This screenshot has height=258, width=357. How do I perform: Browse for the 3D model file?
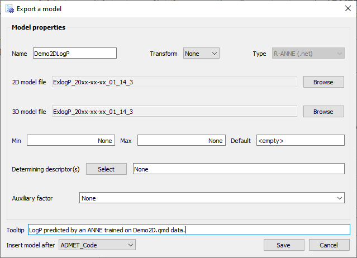click(x=323, y=112)
